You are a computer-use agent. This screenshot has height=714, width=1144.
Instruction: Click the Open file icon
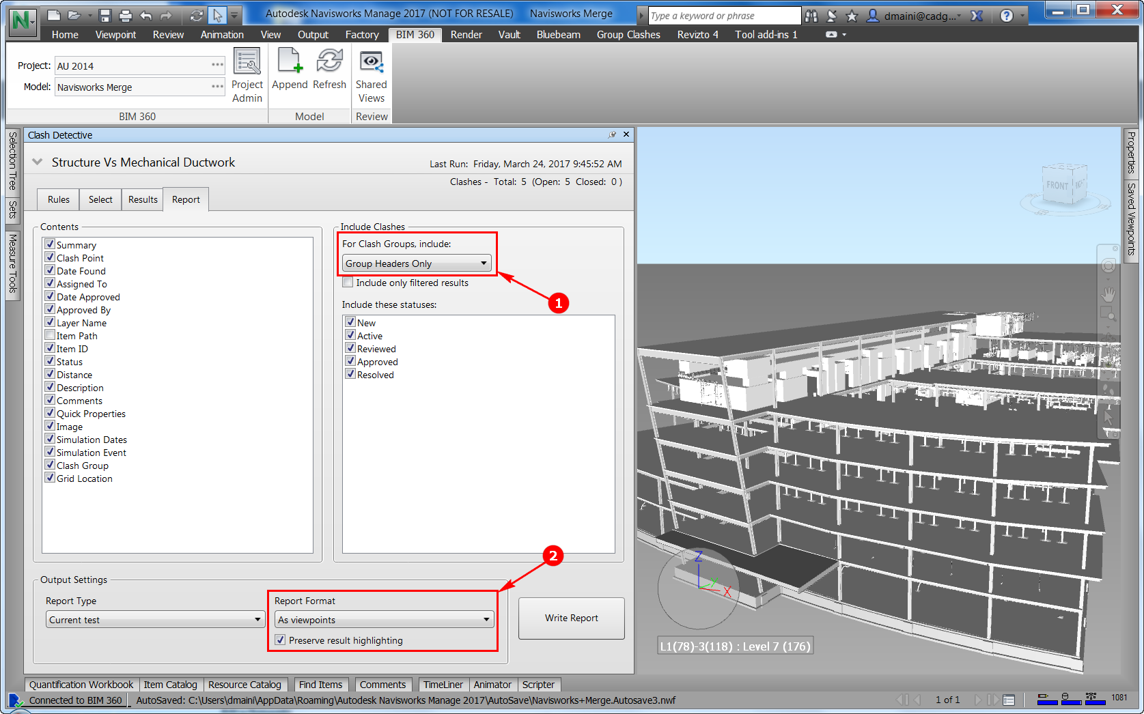tap(74, 15)
